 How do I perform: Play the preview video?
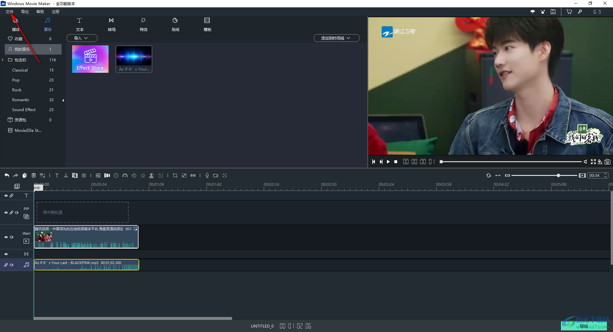point(388,162)
